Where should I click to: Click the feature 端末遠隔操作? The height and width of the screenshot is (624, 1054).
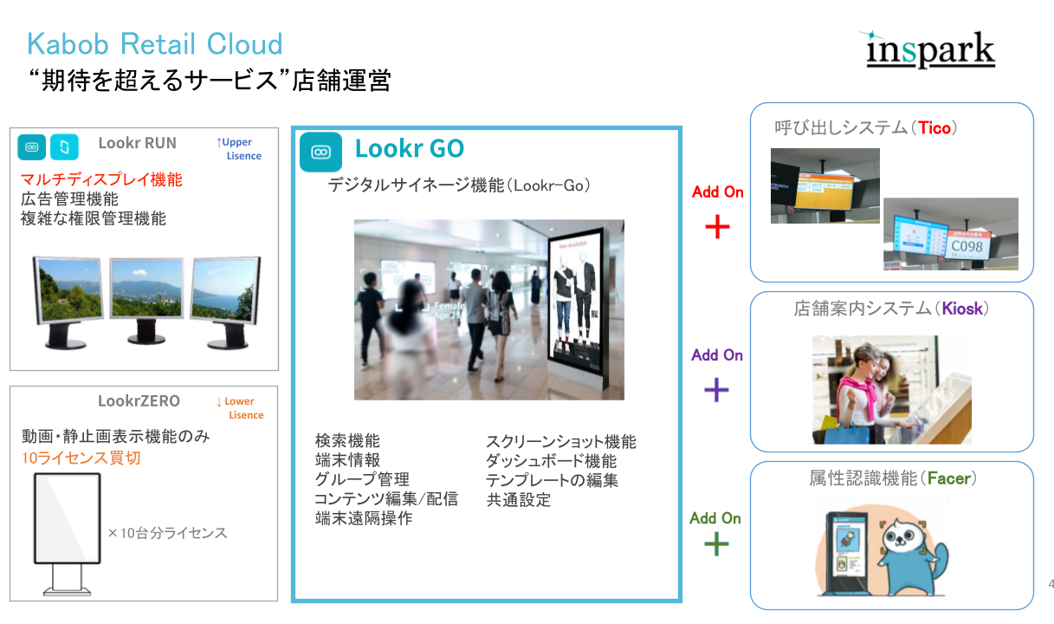364,518
